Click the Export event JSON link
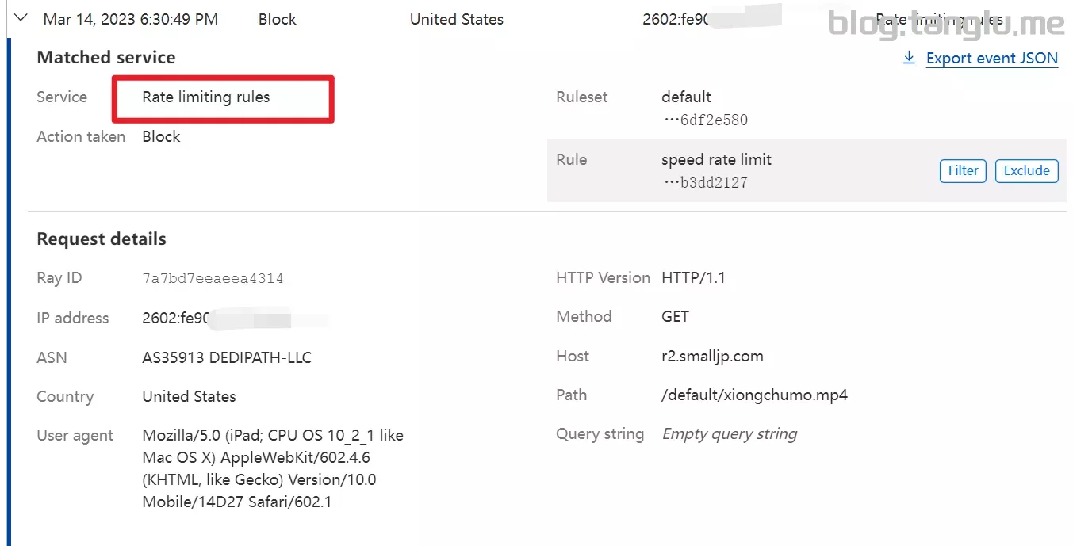Image resolution: width=1073 pixels, height=546 pixels. tap(991, 58)
